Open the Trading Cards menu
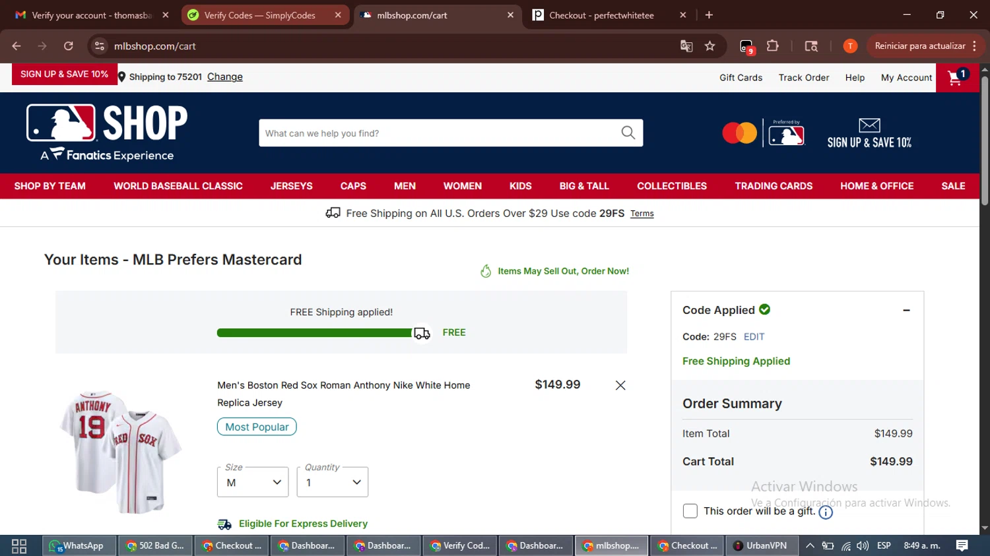This screenshot has width=990, height=556. [x=774, y=186]
